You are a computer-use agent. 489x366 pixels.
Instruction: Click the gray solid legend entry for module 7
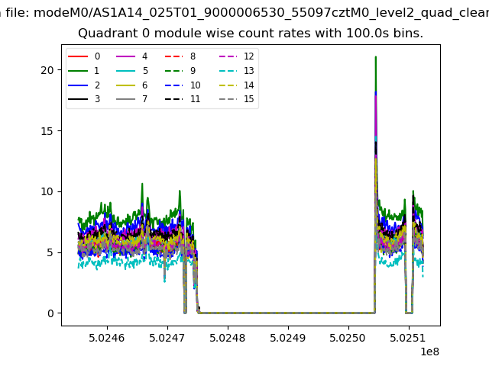click(127, 99)
